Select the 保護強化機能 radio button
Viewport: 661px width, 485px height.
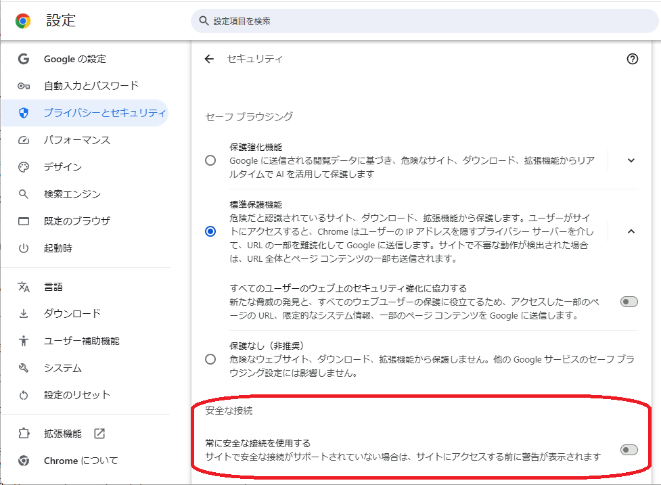point(210,160)
